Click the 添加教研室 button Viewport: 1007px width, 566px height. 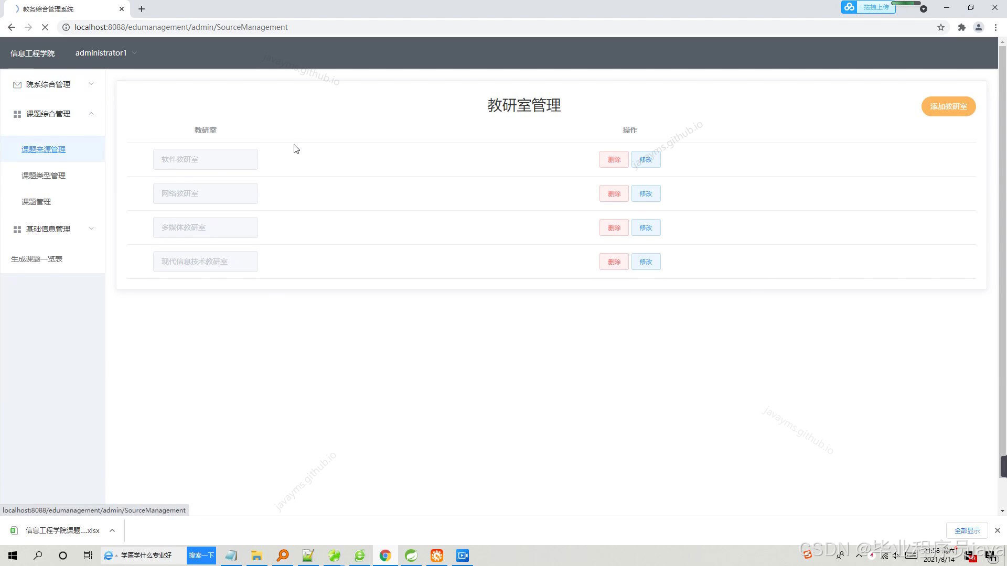948,106
